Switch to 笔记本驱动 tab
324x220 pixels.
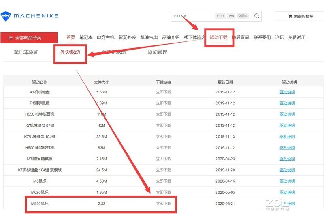[26, 52]
